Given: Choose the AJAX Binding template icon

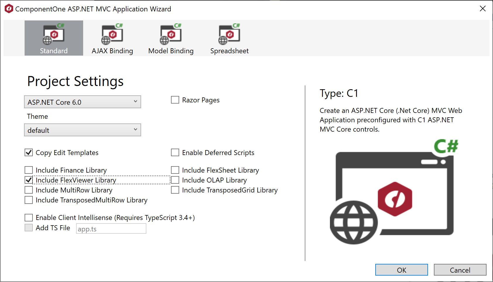Looking at the screenshot, I should pyautogui.click(x=112, y=34).
